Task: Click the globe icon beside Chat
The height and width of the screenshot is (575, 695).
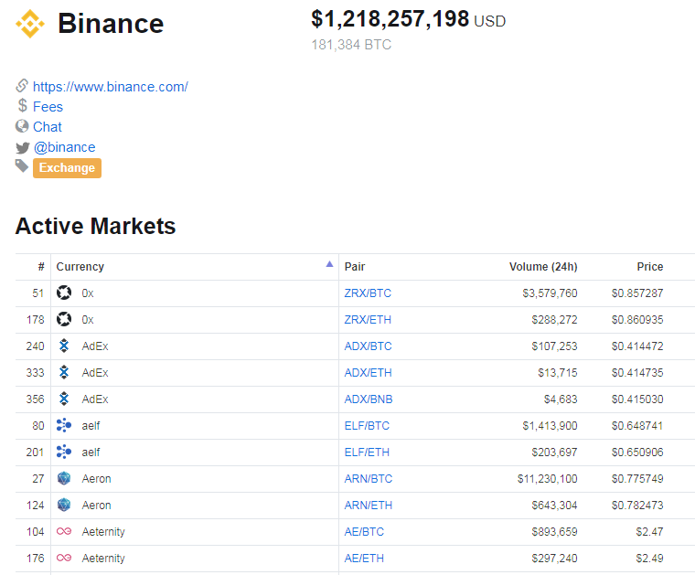Action: tap(22, 126)
